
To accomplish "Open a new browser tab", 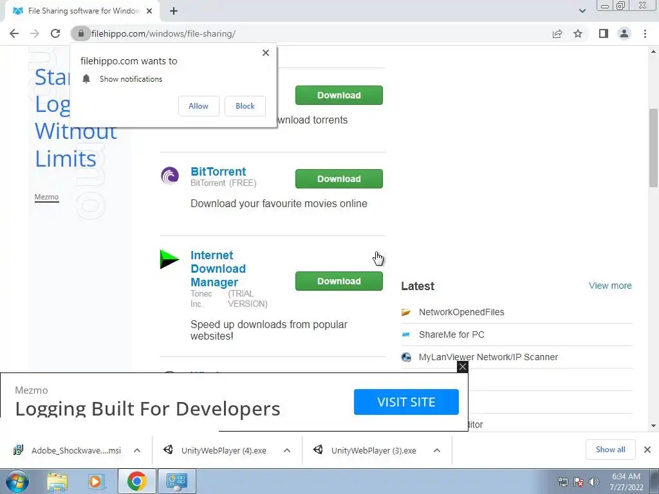I will click(174, 12).
